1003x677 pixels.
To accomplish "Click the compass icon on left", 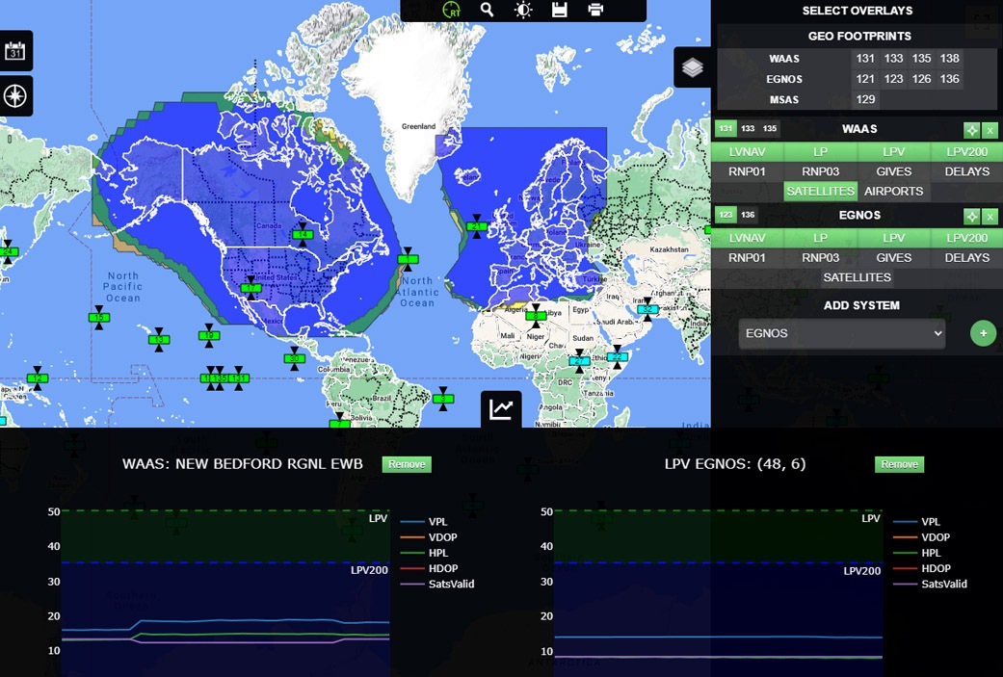I will (x=15, y=95).
